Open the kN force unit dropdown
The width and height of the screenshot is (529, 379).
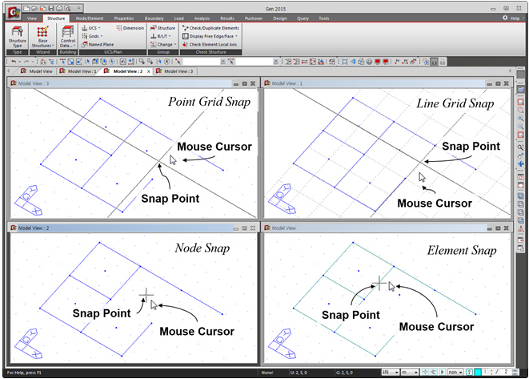(x=391, y=373)
